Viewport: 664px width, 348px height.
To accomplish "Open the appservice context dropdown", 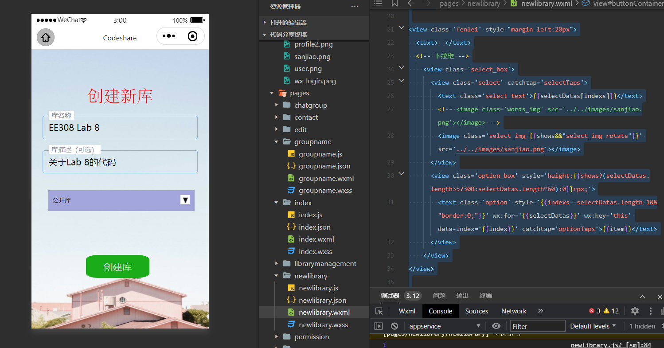I will point(445,326).
